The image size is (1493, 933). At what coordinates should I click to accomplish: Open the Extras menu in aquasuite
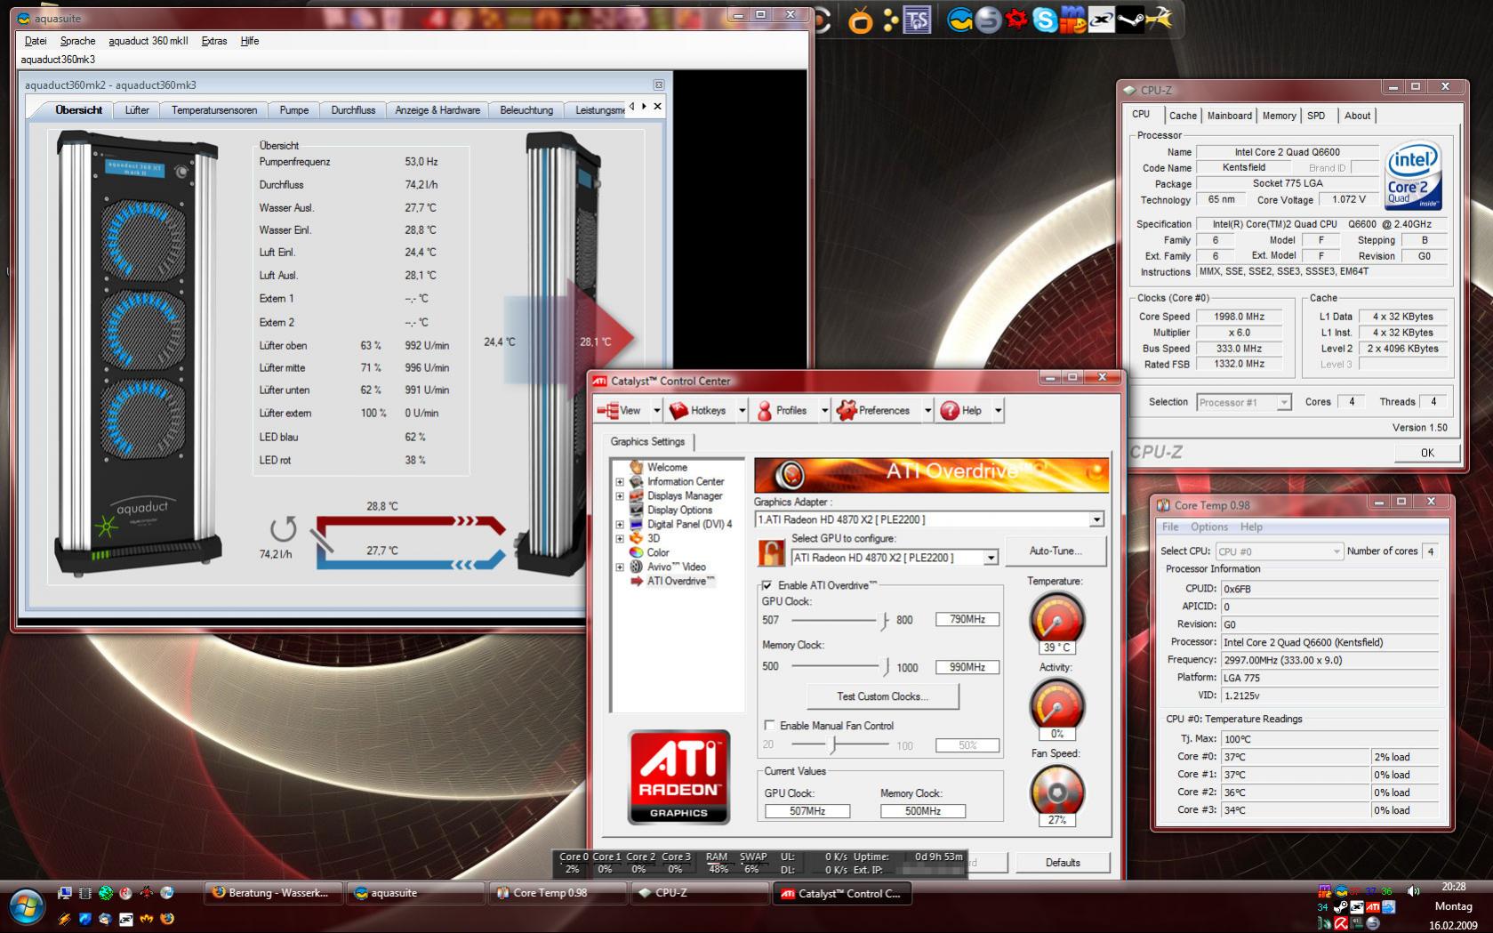(214, 41)
